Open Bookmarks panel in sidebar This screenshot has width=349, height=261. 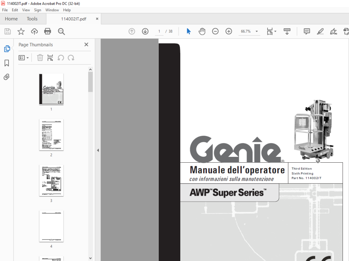pyautogui.click(x=7, y=63)
